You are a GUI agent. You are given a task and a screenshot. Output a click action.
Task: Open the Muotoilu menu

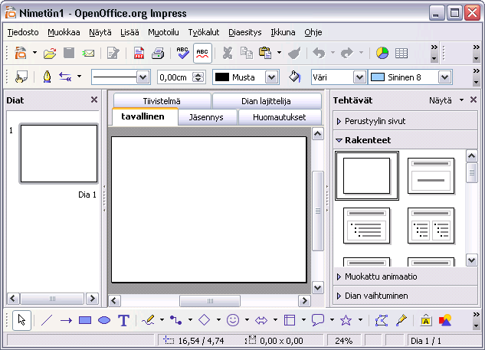[x=163, y=32]
